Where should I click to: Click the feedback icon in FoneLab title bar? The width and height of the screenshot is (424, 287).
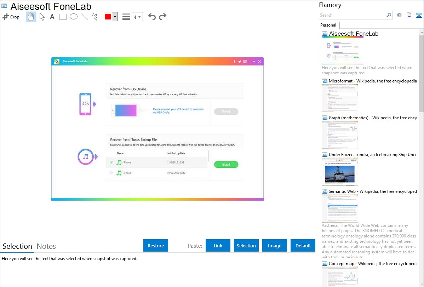point(245,62)
